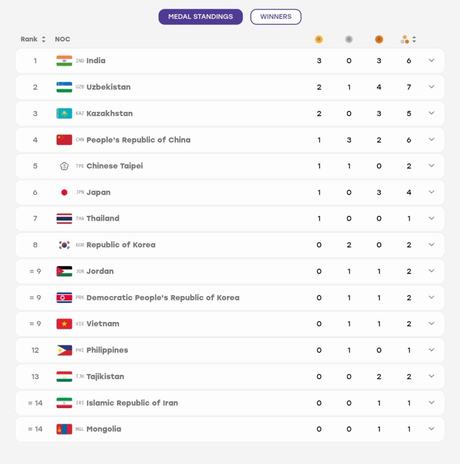Expand the Philippines row chevron

(x=431, y=350)
